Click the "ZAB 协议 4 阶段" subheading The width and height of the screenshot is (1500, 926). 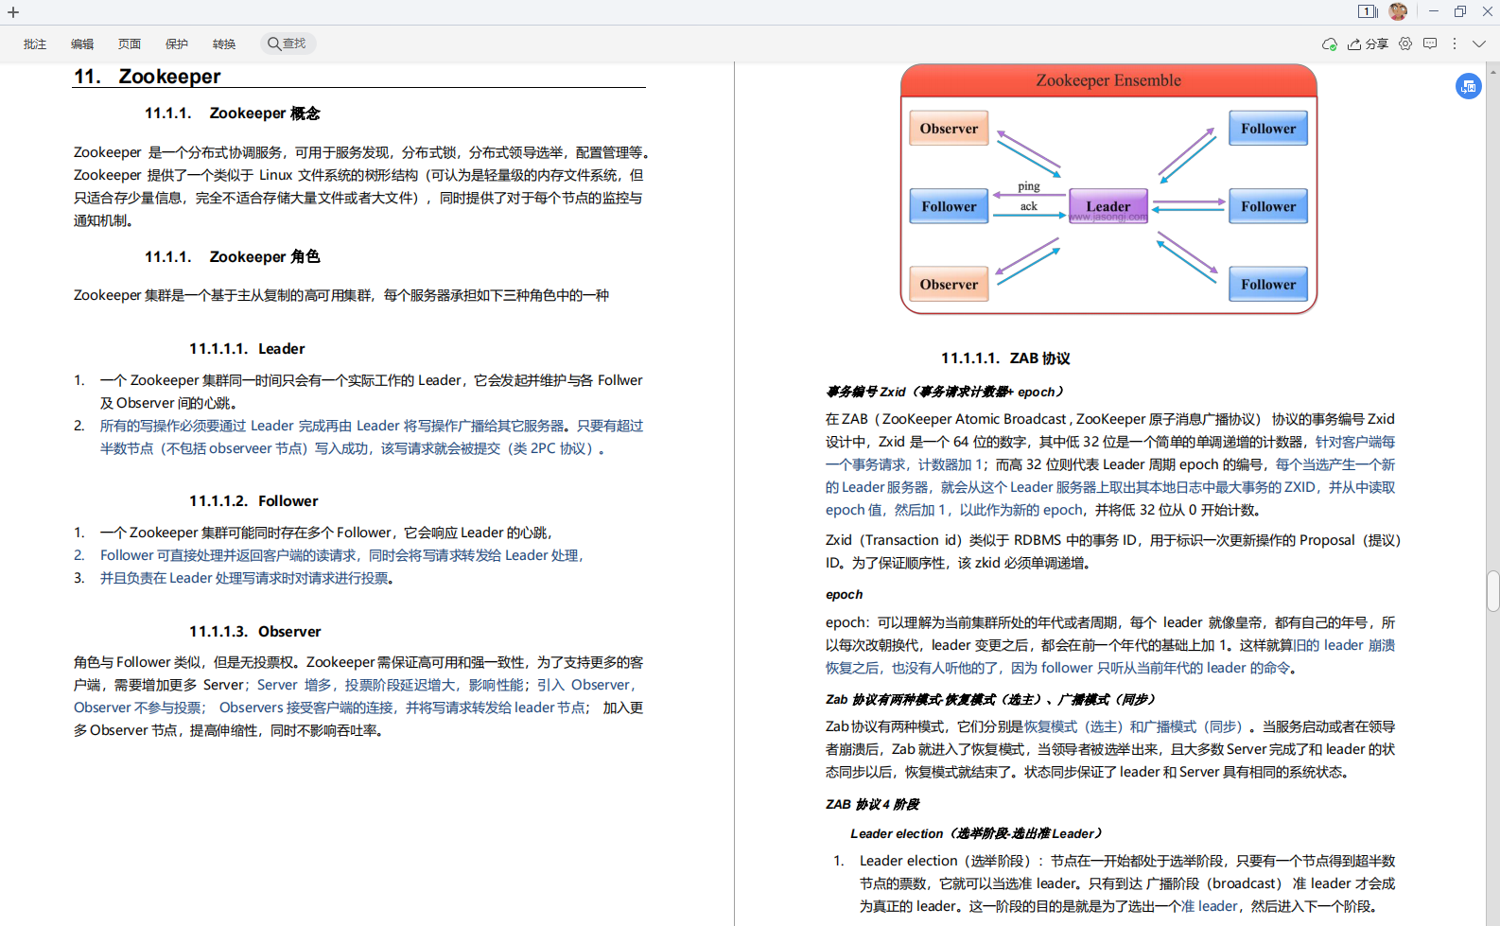[872, 805]
